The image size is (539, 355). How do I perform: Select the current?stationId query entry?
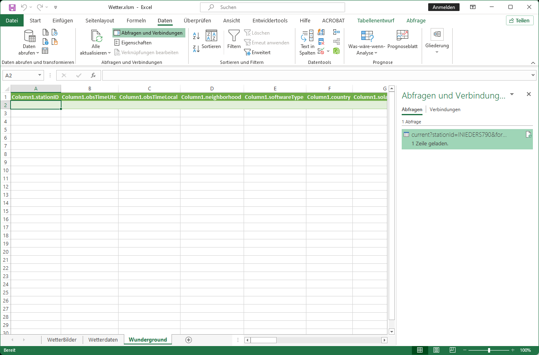(467, 139)
